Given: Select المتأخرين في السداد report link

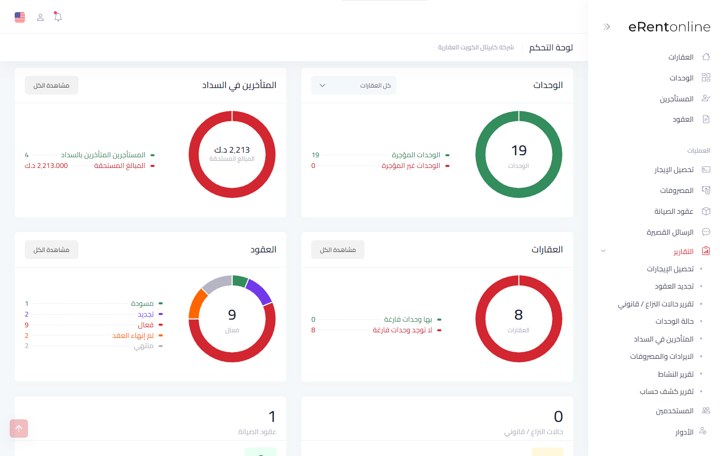Looking at the screenshot, I should click(x=664, y=339).
